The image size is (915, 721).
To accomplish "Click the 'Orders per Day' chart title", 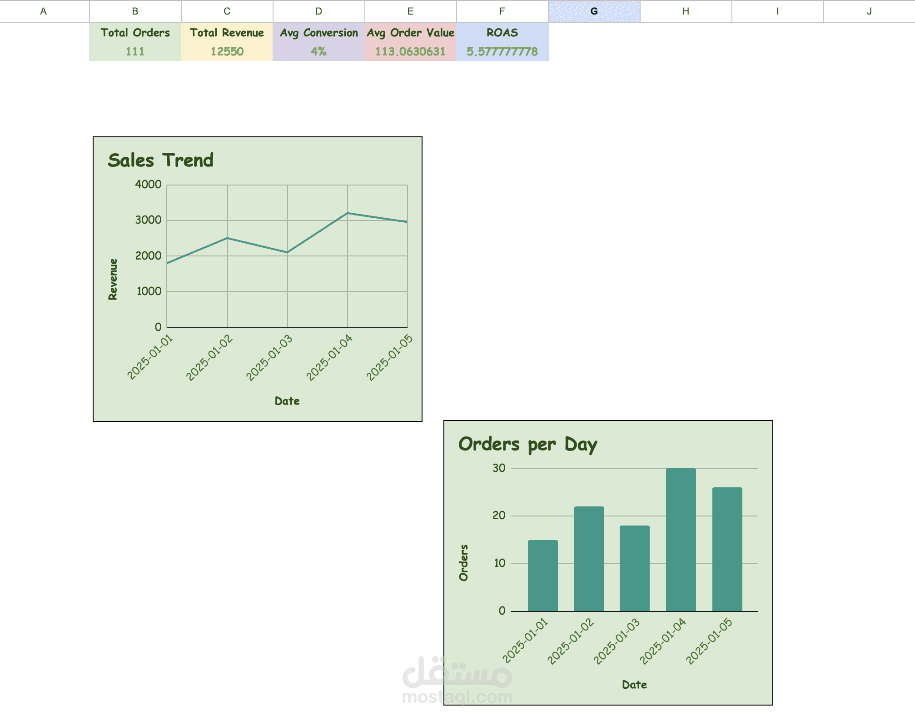I will tap(528, 445).
